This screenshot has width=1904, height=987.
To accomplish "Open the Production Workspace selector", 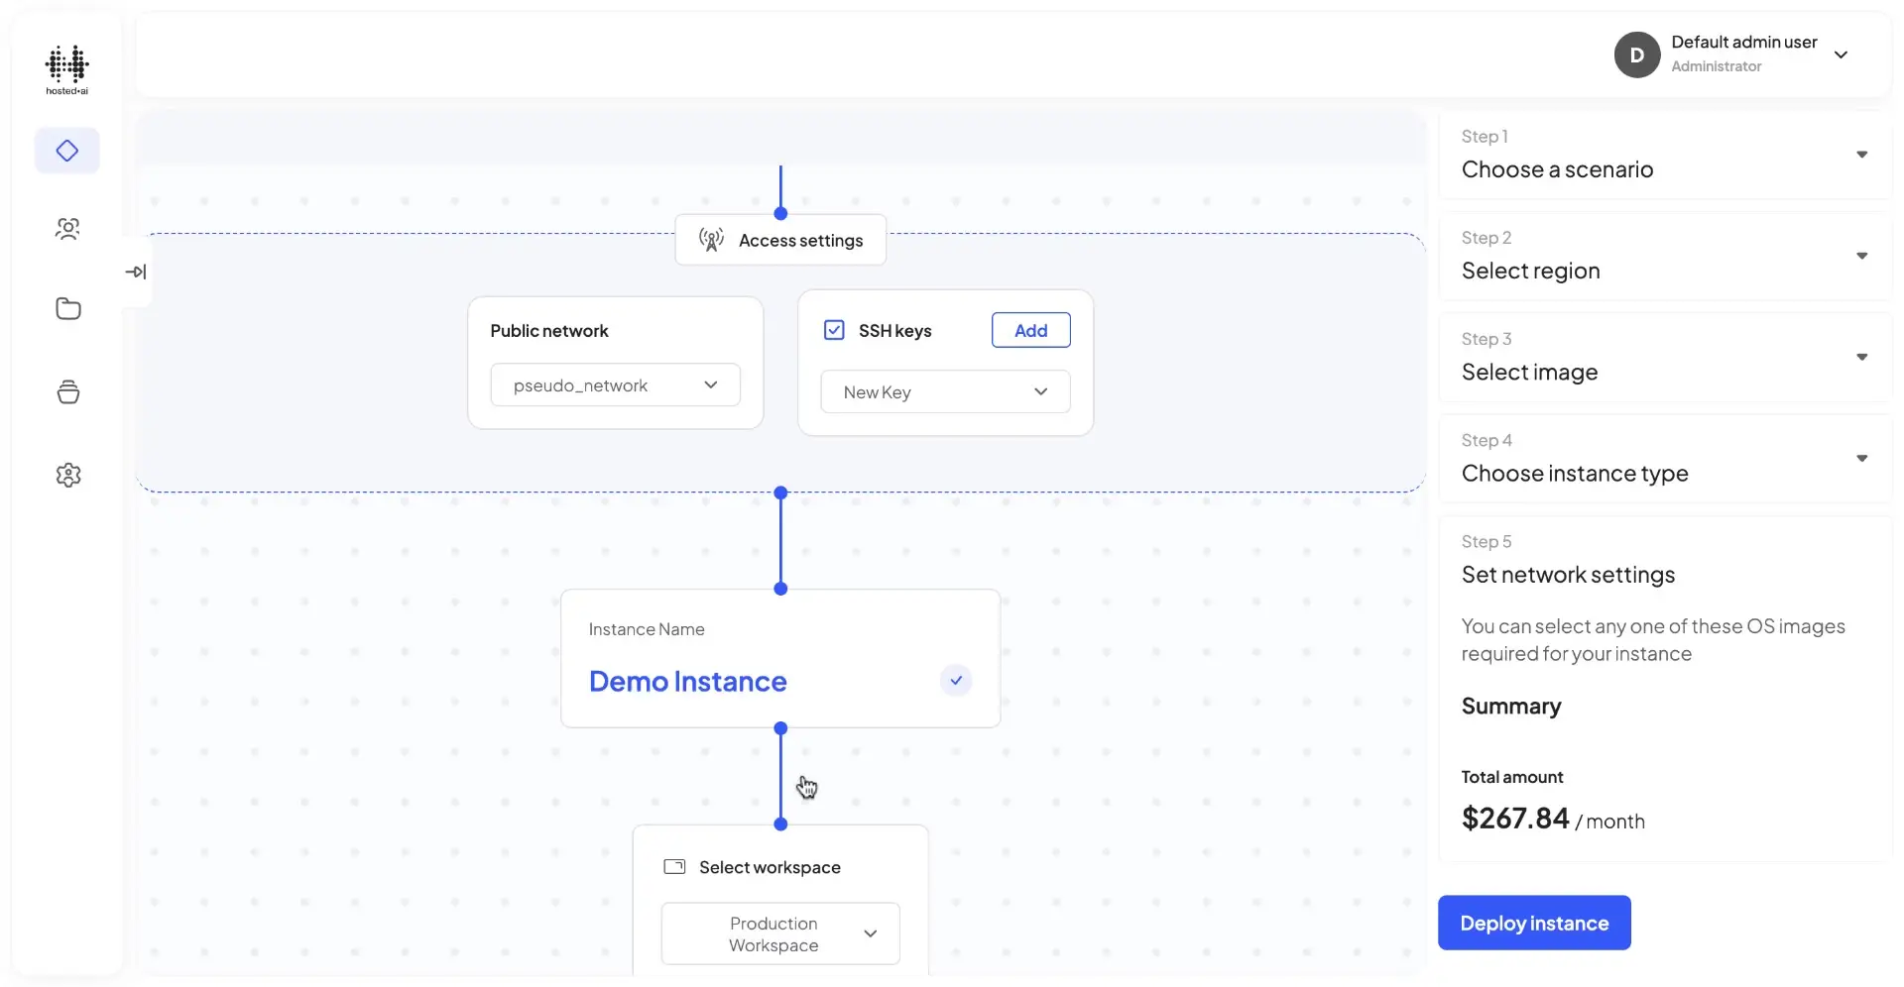I will (x=778, y=932).
